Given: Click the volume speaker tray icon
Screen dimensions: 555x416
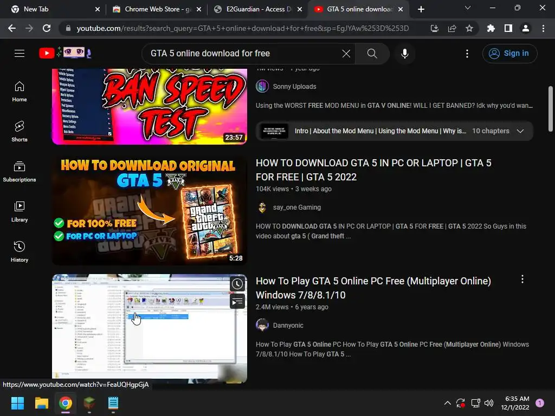Looking at the screenshot, I should point(489,403).
